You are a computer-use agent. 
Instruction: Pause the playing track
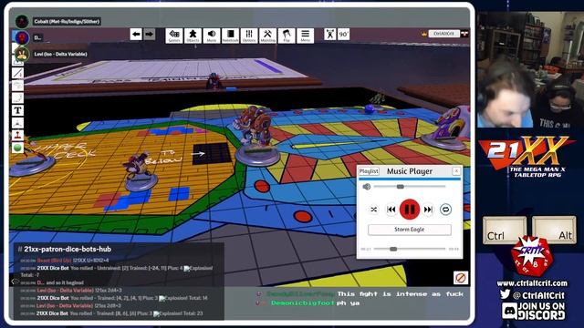click(x=410, y=210)
